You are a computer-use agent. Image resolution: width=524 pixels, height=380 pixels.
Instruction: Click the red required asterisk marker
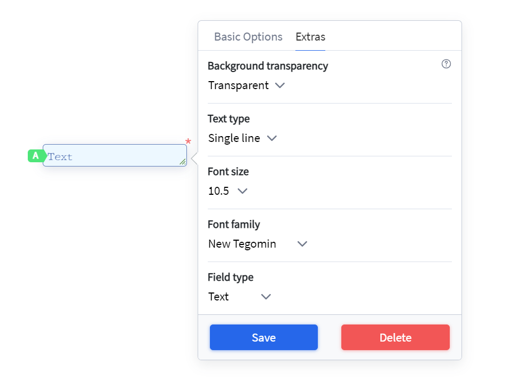point(188,141)
